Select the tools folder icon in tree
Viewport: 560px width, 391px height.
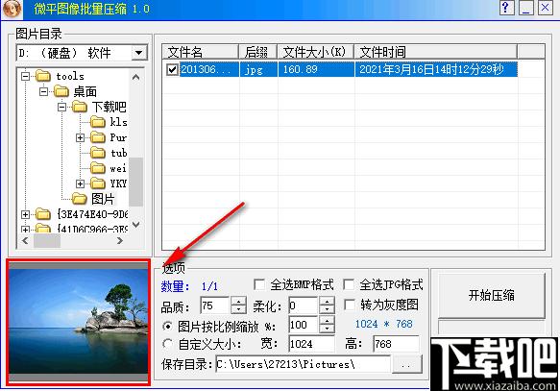click(43, 76)
